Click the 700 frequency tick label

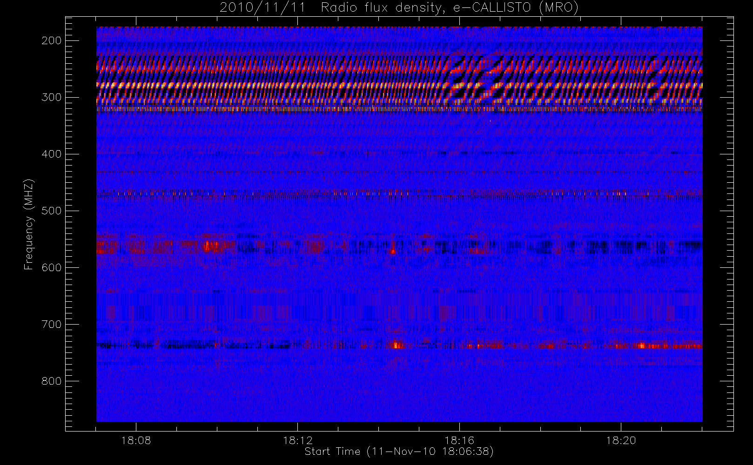tap(52, 324)
